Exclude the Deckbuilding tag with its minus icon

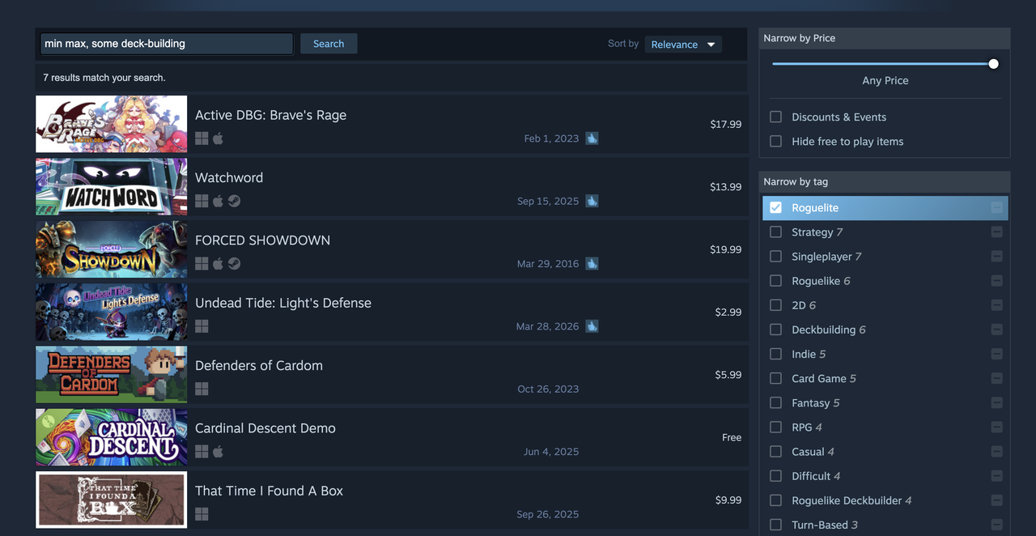point(996,330)
